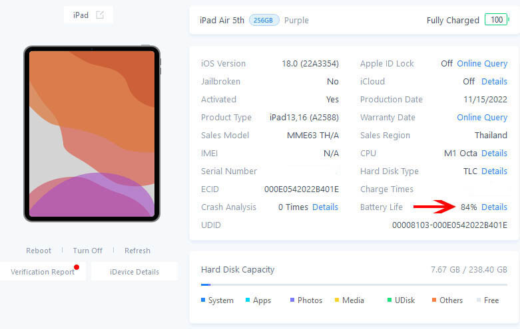This screenshot has width=520, height=329.
Task: Click the green UDisk legend square
Action: (390, 300)
